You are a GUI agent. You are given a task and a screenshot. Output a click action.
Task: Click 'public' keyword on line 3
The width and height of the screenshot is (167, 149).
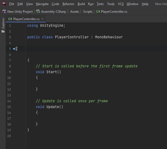point(34,37)
